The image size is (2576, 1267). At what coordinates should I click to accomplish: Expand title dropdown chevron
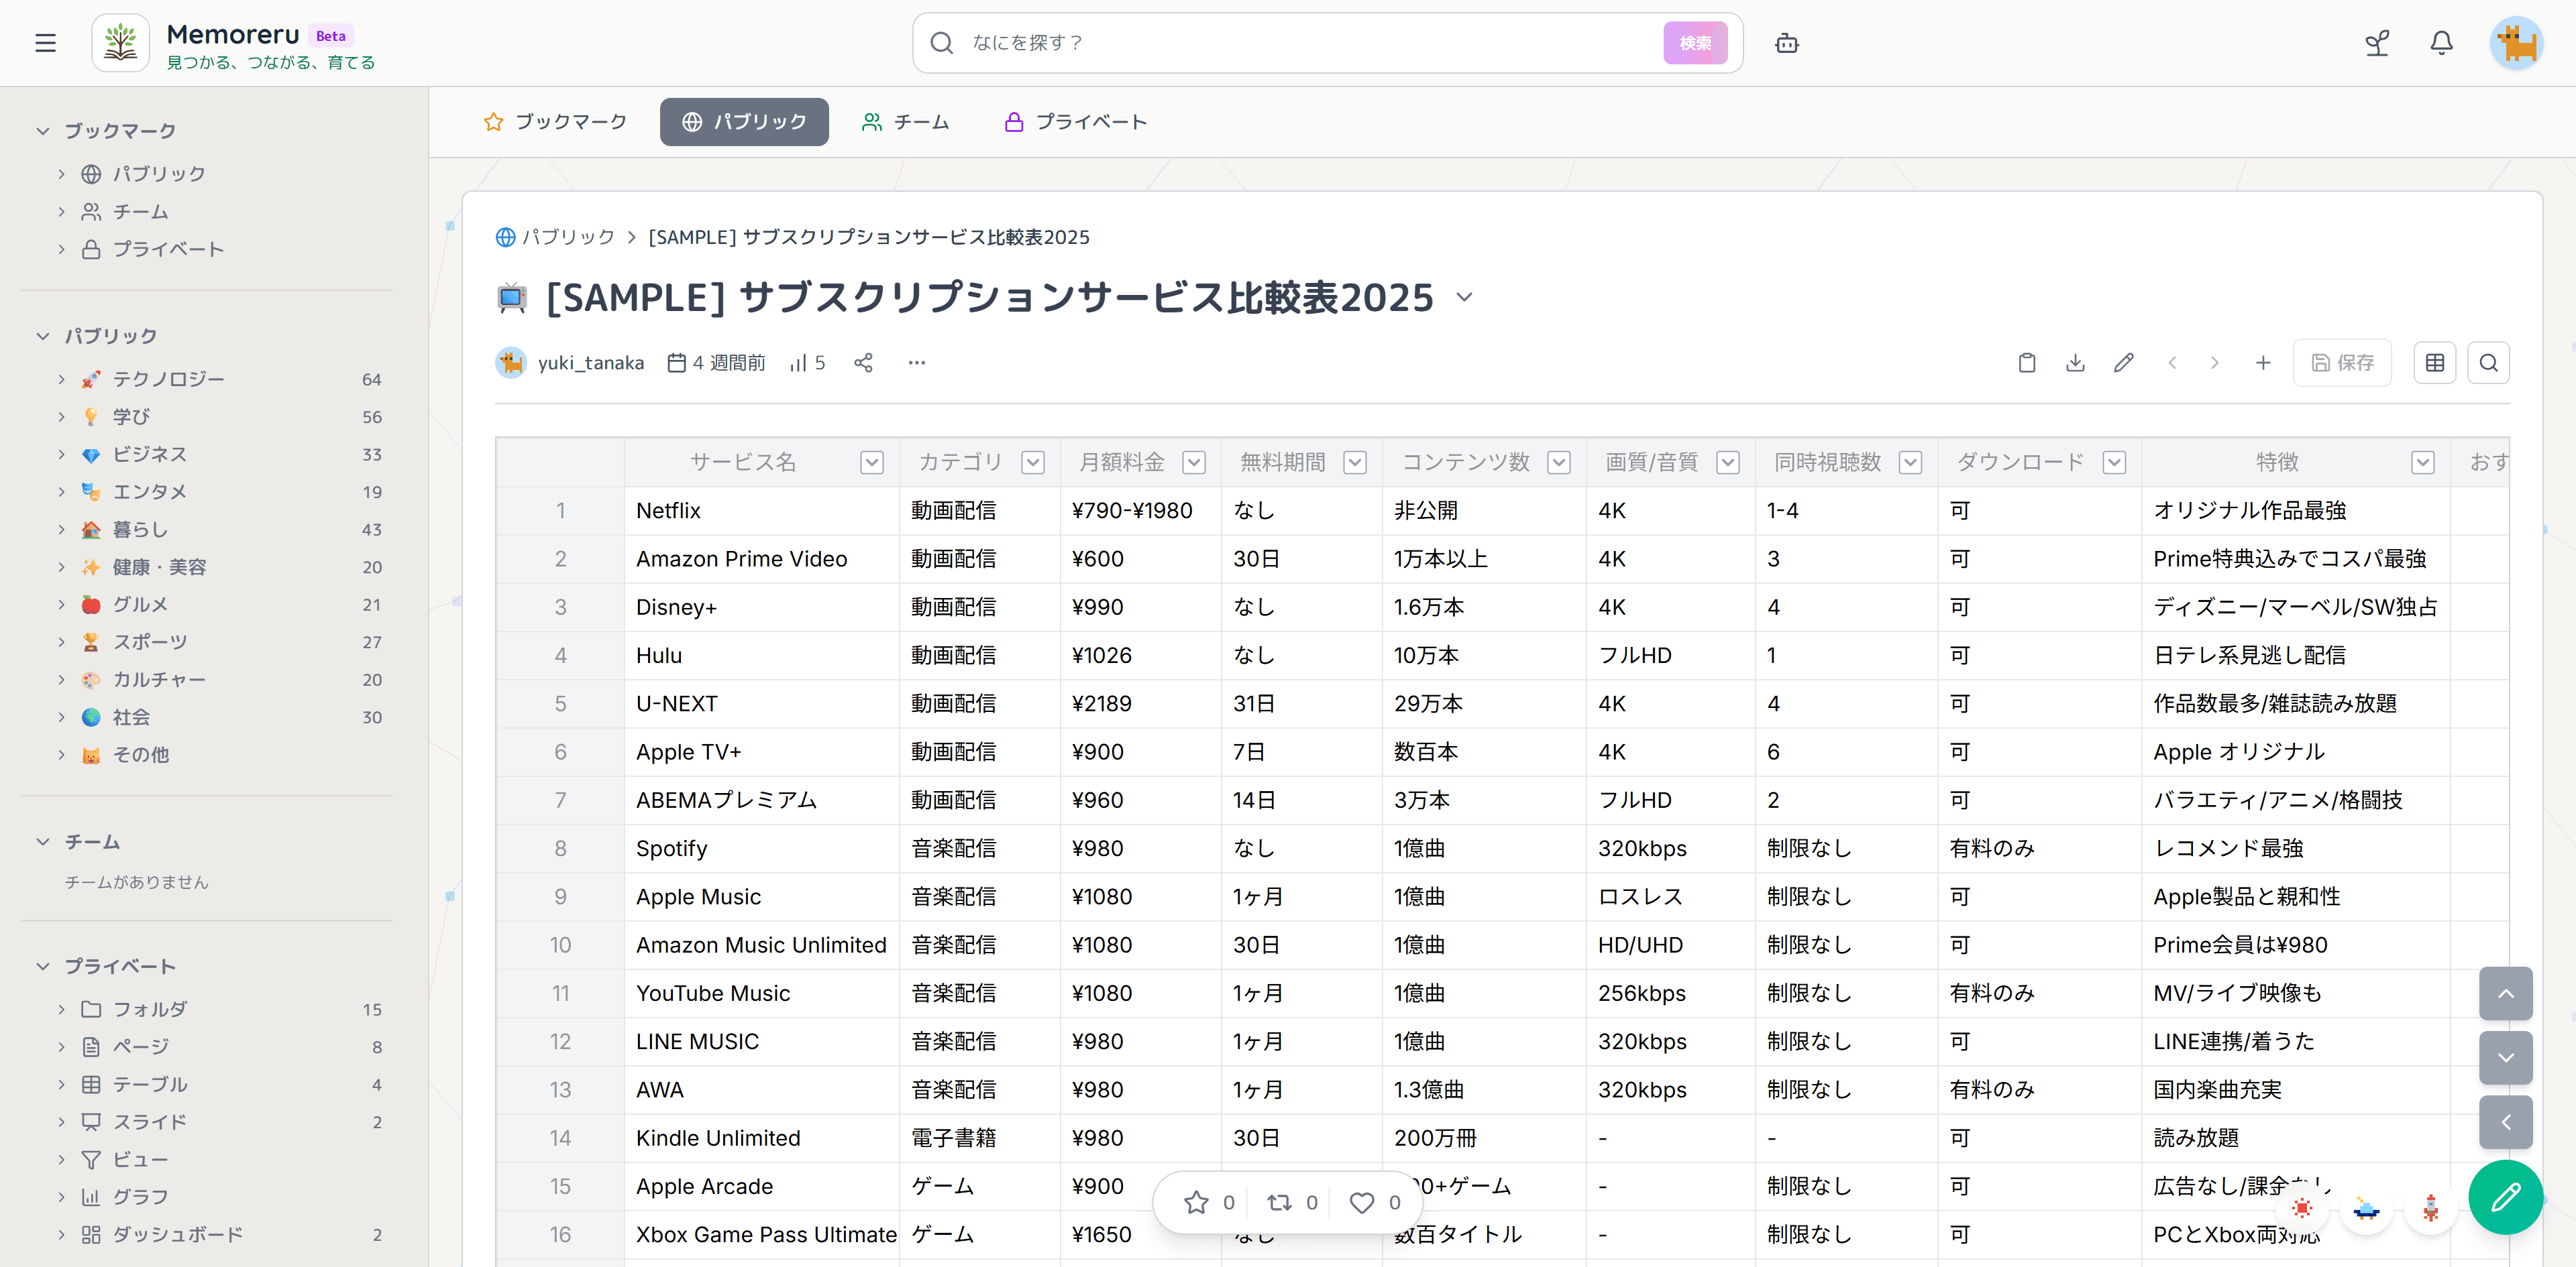[x=1464, y=297]
